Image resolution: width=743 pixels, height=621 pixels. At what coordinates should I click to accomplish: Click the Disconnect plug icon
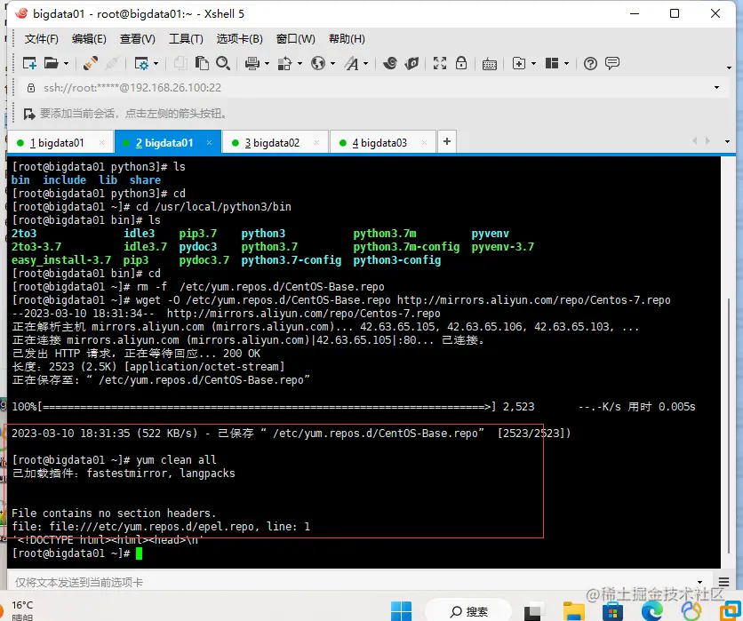point(90,63)
